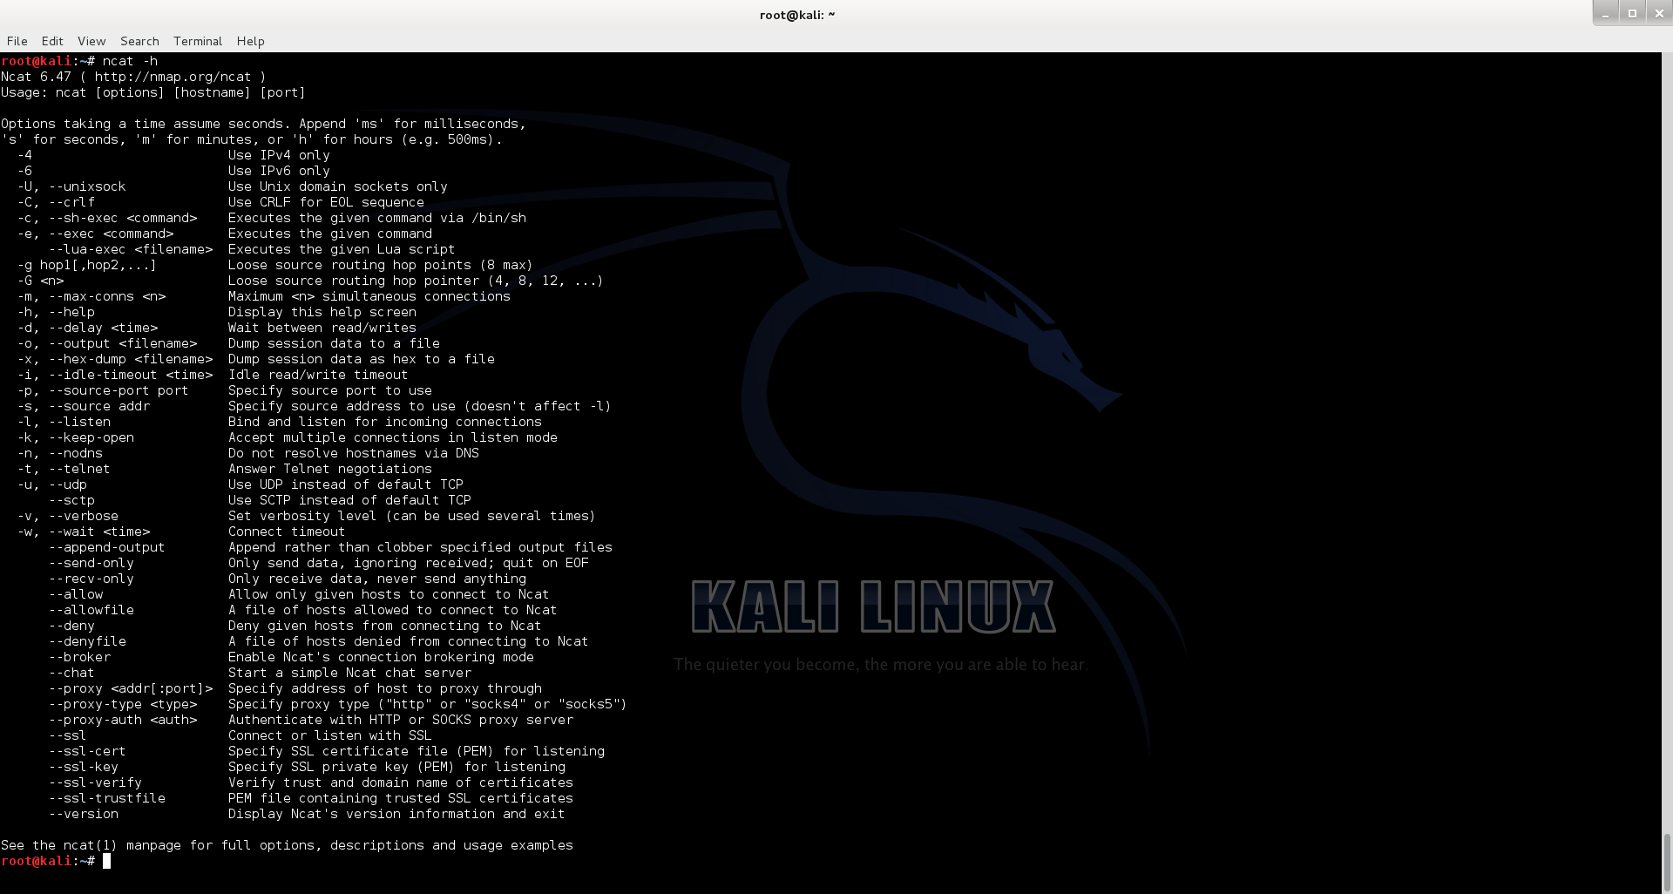Maximize the terminal window
Screen dimensions: 1673x894
pos(1632,13)
